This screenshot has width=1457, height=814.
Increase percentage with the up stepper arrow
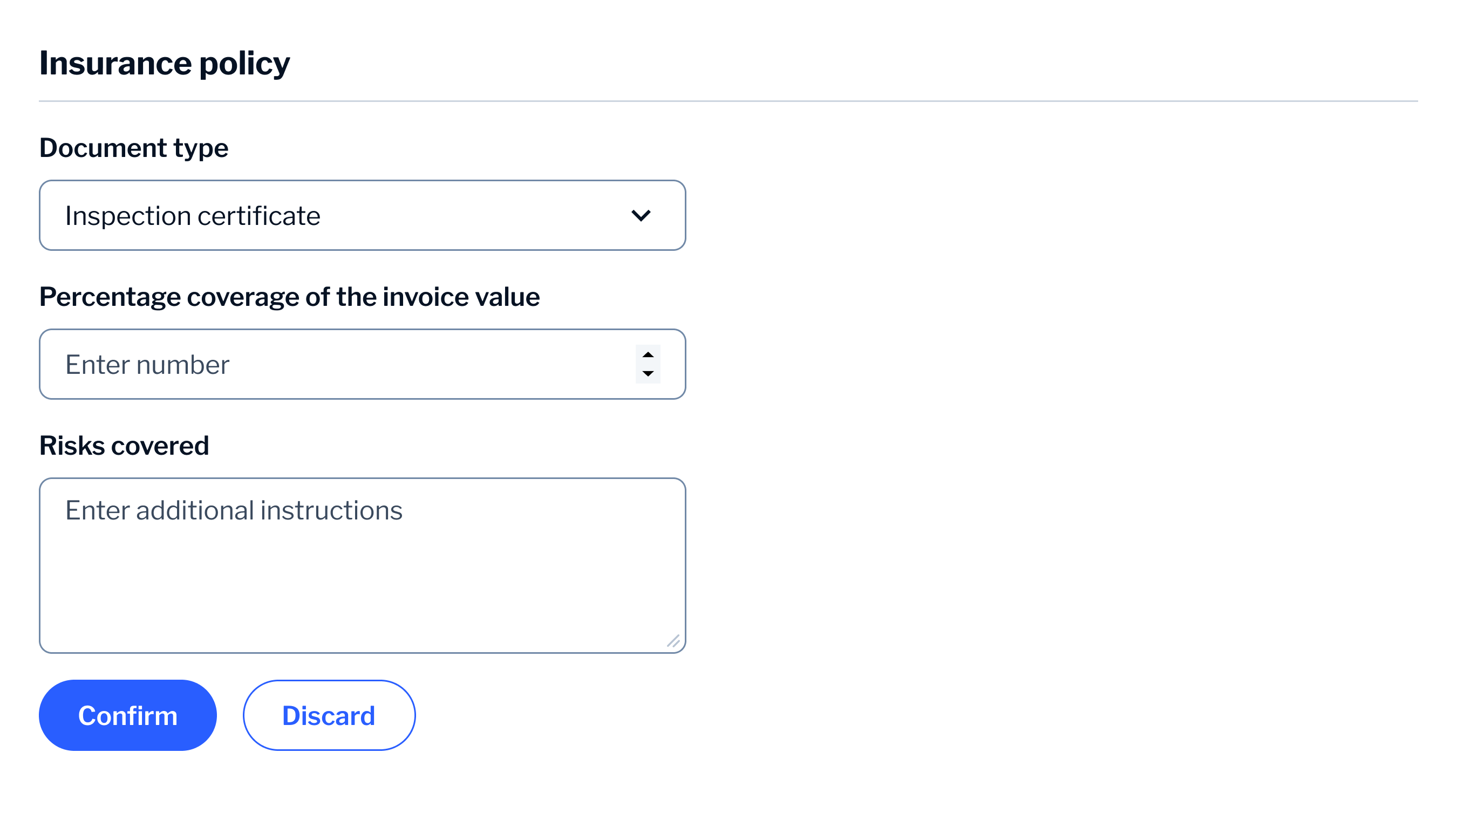pyautogui.click(x=648, y=355)
